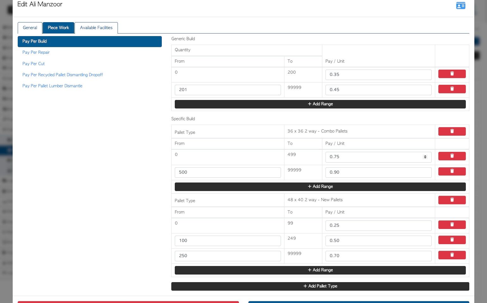
Task: Switch to the General tab
Action: [x=30, y=28]
